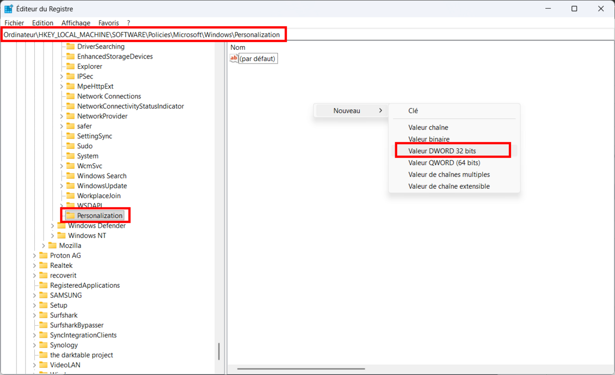The image size is (615, 375).
Task: Expand the NetworkProvider key
Action: 61,116
